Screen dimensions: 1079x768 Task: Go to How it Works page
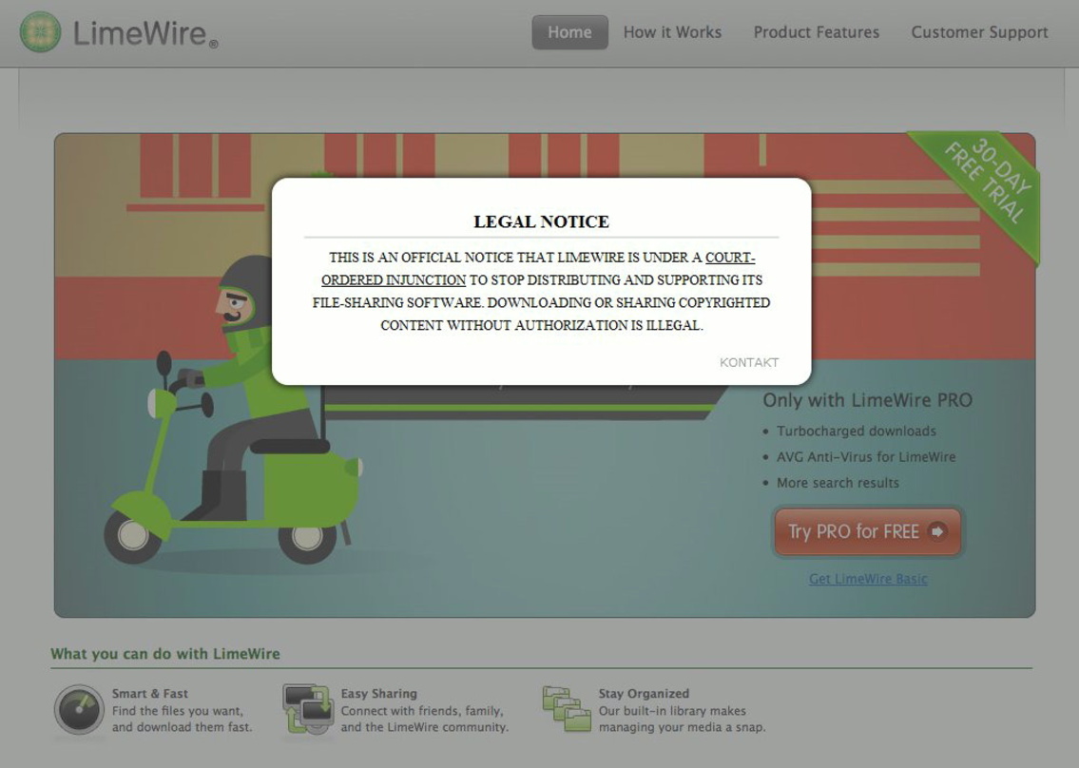tap(672, 32)
